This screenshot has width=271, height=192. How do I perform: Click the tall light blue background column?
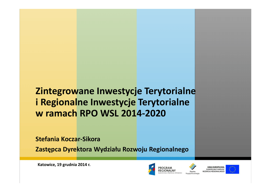[166, 53]
